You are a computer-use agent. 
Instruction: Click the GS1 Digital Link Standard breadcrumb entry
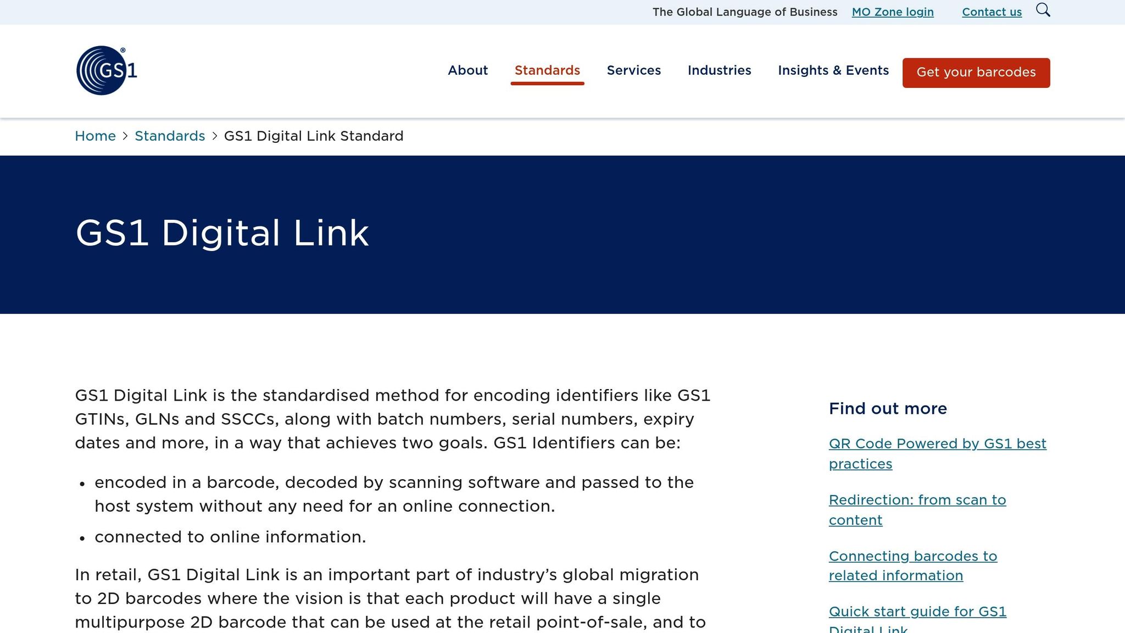313,136
